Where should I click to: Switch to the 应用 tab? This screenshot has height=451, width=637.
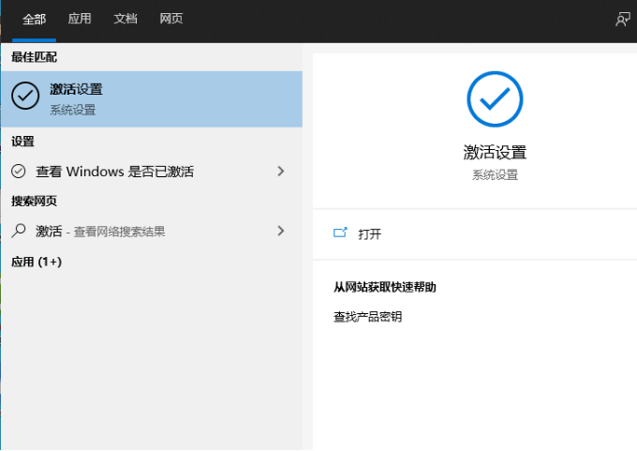point(80,19)
